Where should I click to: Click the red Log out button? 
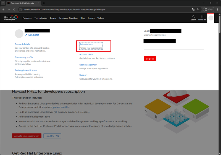click(x=150, y=59)
